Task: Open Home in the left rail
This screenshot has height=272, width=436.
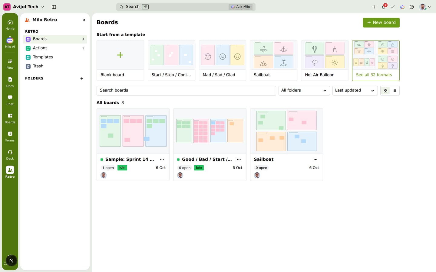Action: pos(10,24)
